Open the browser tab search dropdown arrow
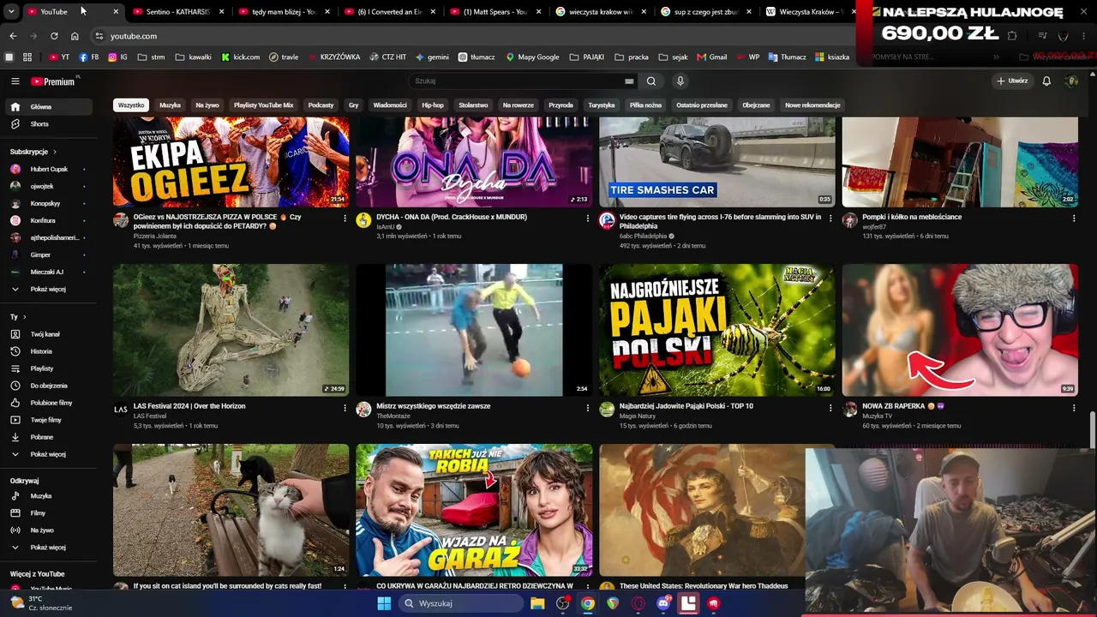1097x617 pixels. tap(11, 12)
